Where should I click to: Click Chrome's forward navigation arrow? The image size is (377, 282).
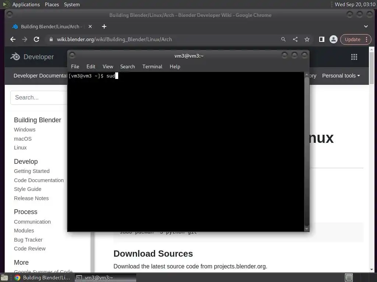click(25, 39)
